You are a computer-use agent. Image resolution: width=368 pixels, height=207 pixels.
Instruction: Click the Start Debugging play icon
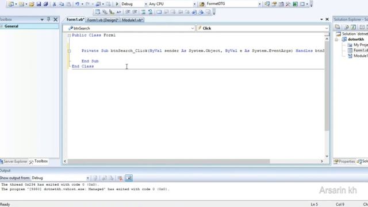click(x=117, y=4)
